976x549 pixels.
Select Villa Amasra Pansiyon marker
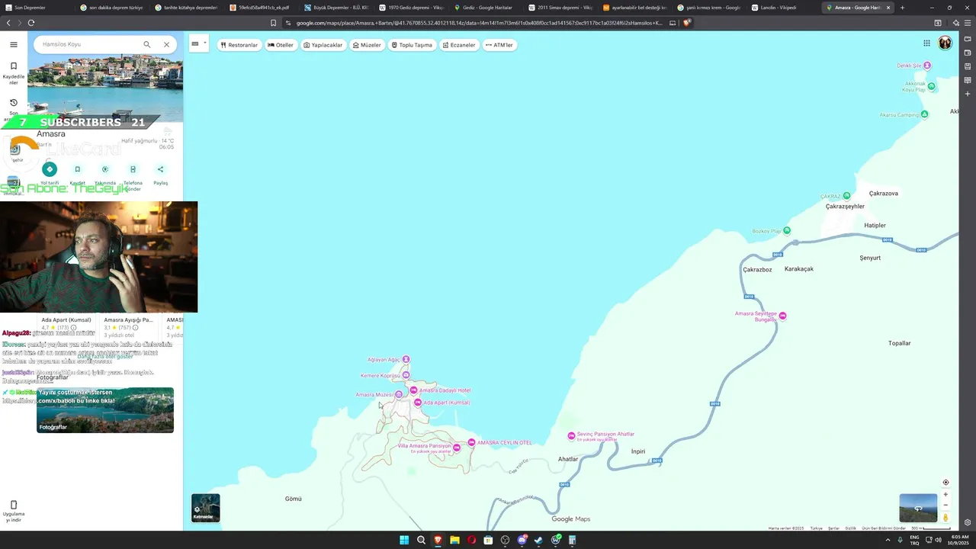coord(456,448)
